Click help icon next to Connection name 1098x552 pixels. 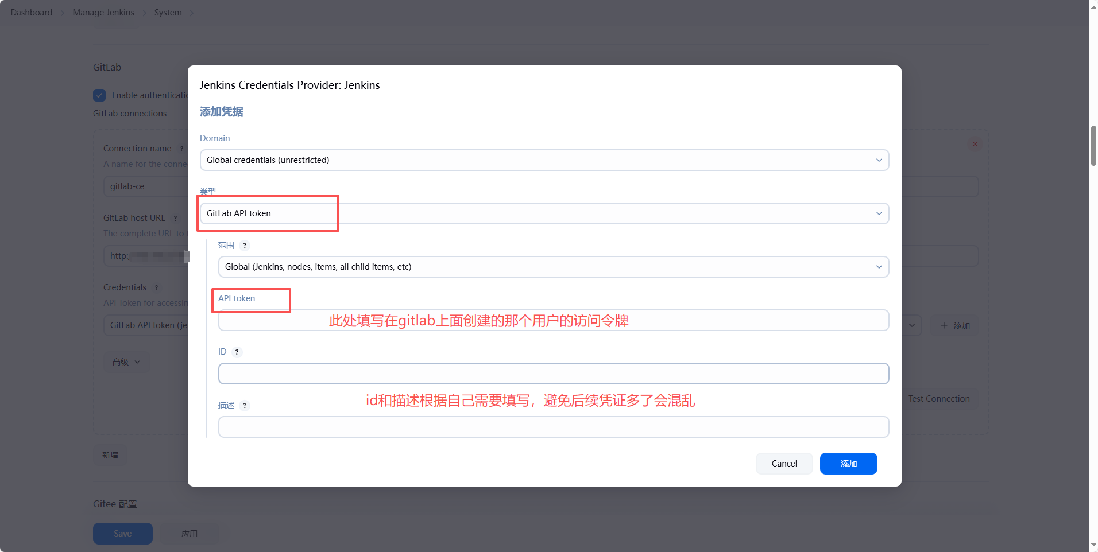[181, 149]
